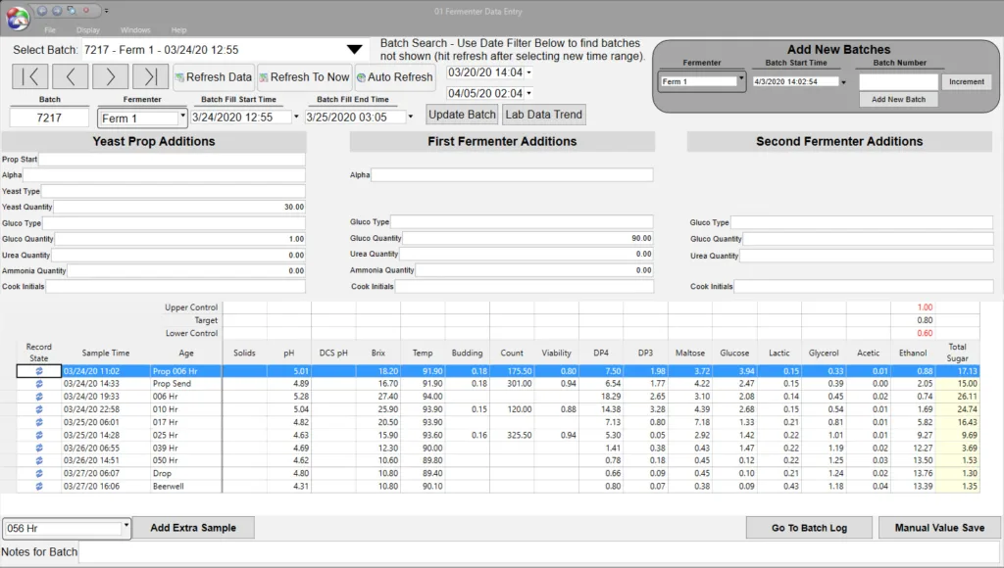Open new Batch Start Time date dropdown
This screenshot has width=1004, height=568.
click(843, 82)
